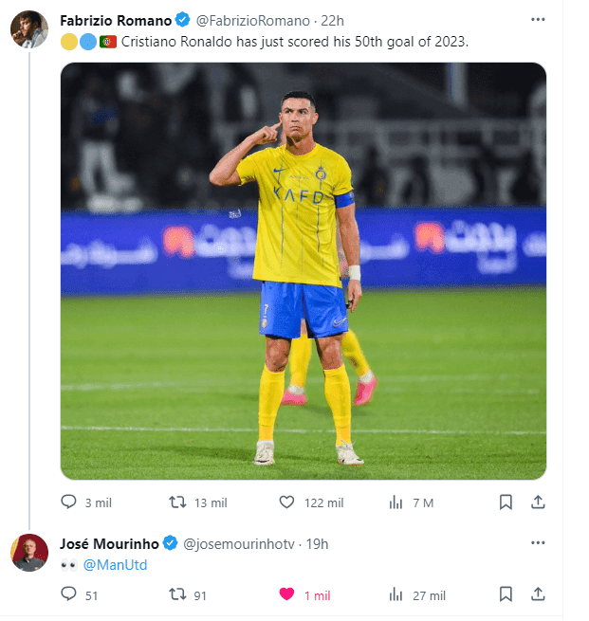
Task: Open Fabrizio Romano's profile name link
Action: 115,21
